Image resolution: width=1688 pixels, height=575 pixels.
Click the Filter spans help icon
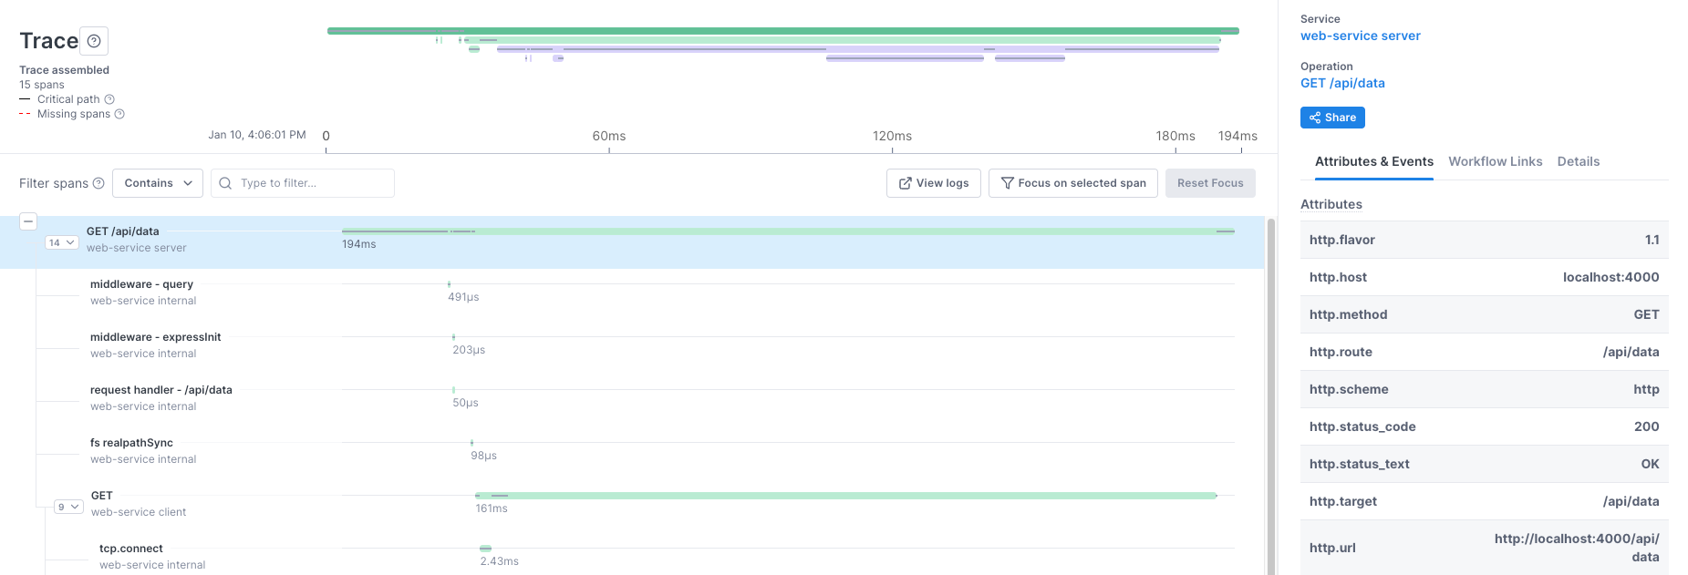pos(98,183)
